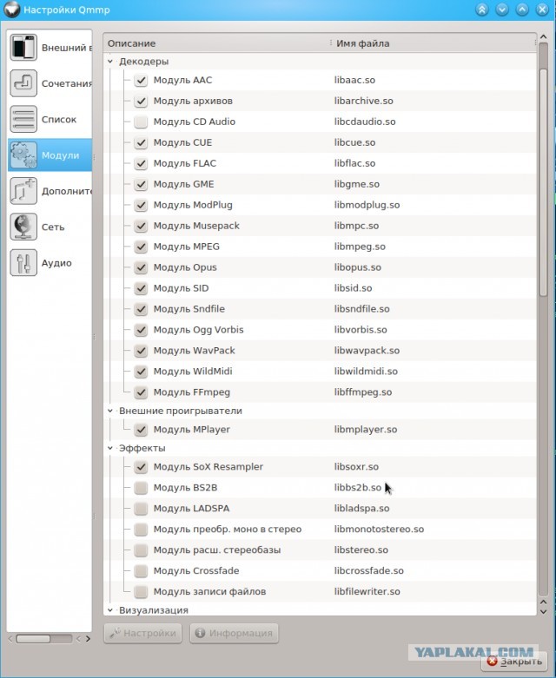
Task: Select the Модуль ModPlug row
Action: 321,205
